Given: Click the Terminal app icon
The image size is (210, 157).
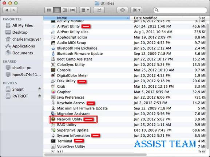Looking at the screenshot, I should point(53,141).
